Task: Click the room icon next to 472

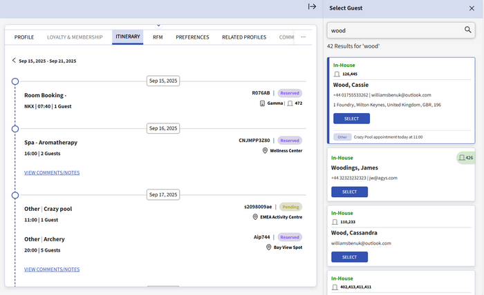Action: click(290, 103)
